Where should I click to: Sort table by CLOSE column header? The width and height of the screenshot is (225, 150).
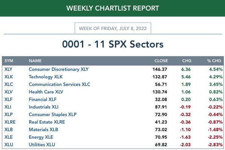[x=161, y=61]
